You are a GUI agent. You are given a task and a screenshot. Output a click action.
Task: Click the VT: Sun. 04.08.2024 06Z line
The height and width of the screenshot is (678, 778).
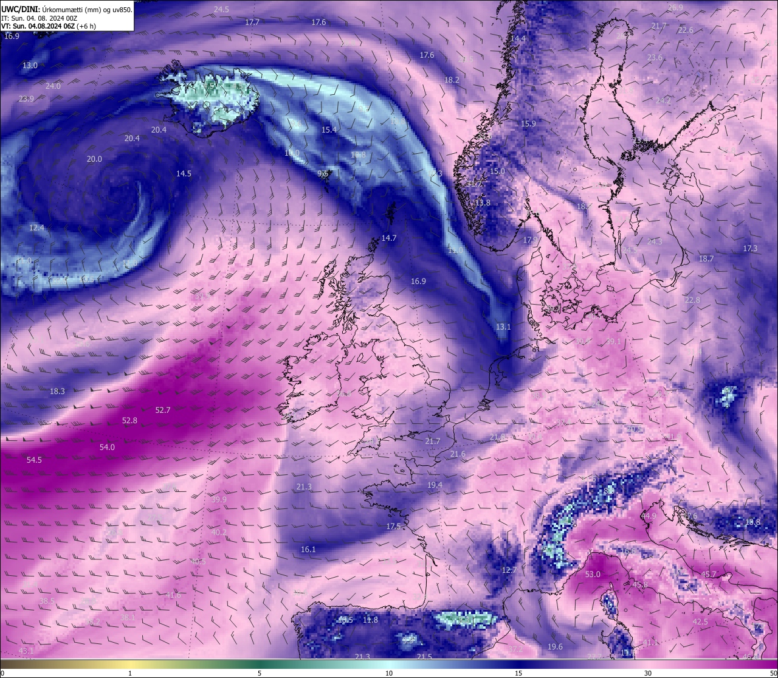[x=49, y=26]
